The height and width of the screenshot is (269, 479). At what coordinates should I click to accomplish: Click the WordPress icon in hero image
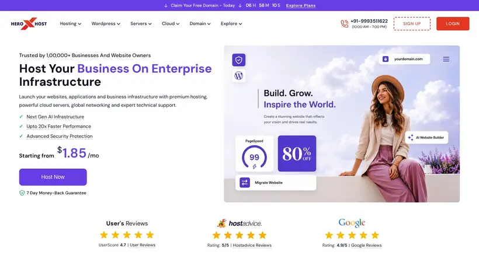pyautogui.click(x=238, y=76)
